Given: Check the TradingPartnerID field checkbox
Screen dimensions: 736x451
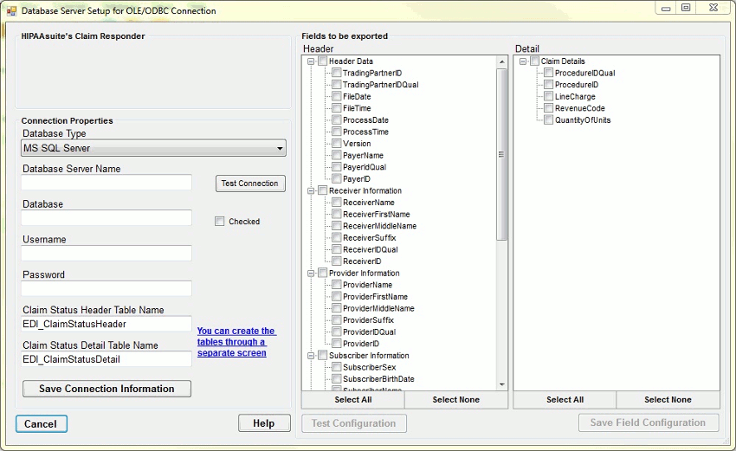Looking at the screenshot, I should (x=336, y=74).
